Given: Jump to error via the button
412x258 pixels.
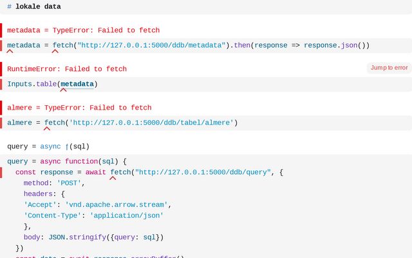Looking at the screenshot, I should pyautogui.click(x=389, y=68).
